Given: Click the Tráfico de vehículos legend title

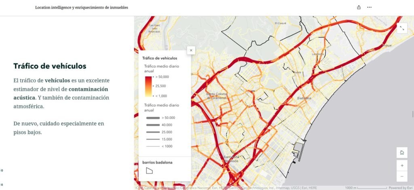Looking at the screenshot, I should click(159, 58).
